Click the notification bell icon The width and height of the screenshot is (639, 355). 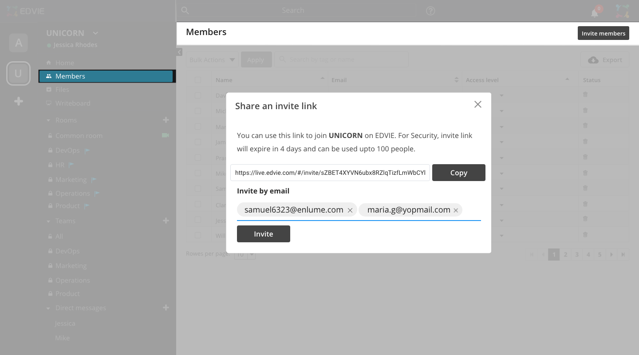(595, 13)
